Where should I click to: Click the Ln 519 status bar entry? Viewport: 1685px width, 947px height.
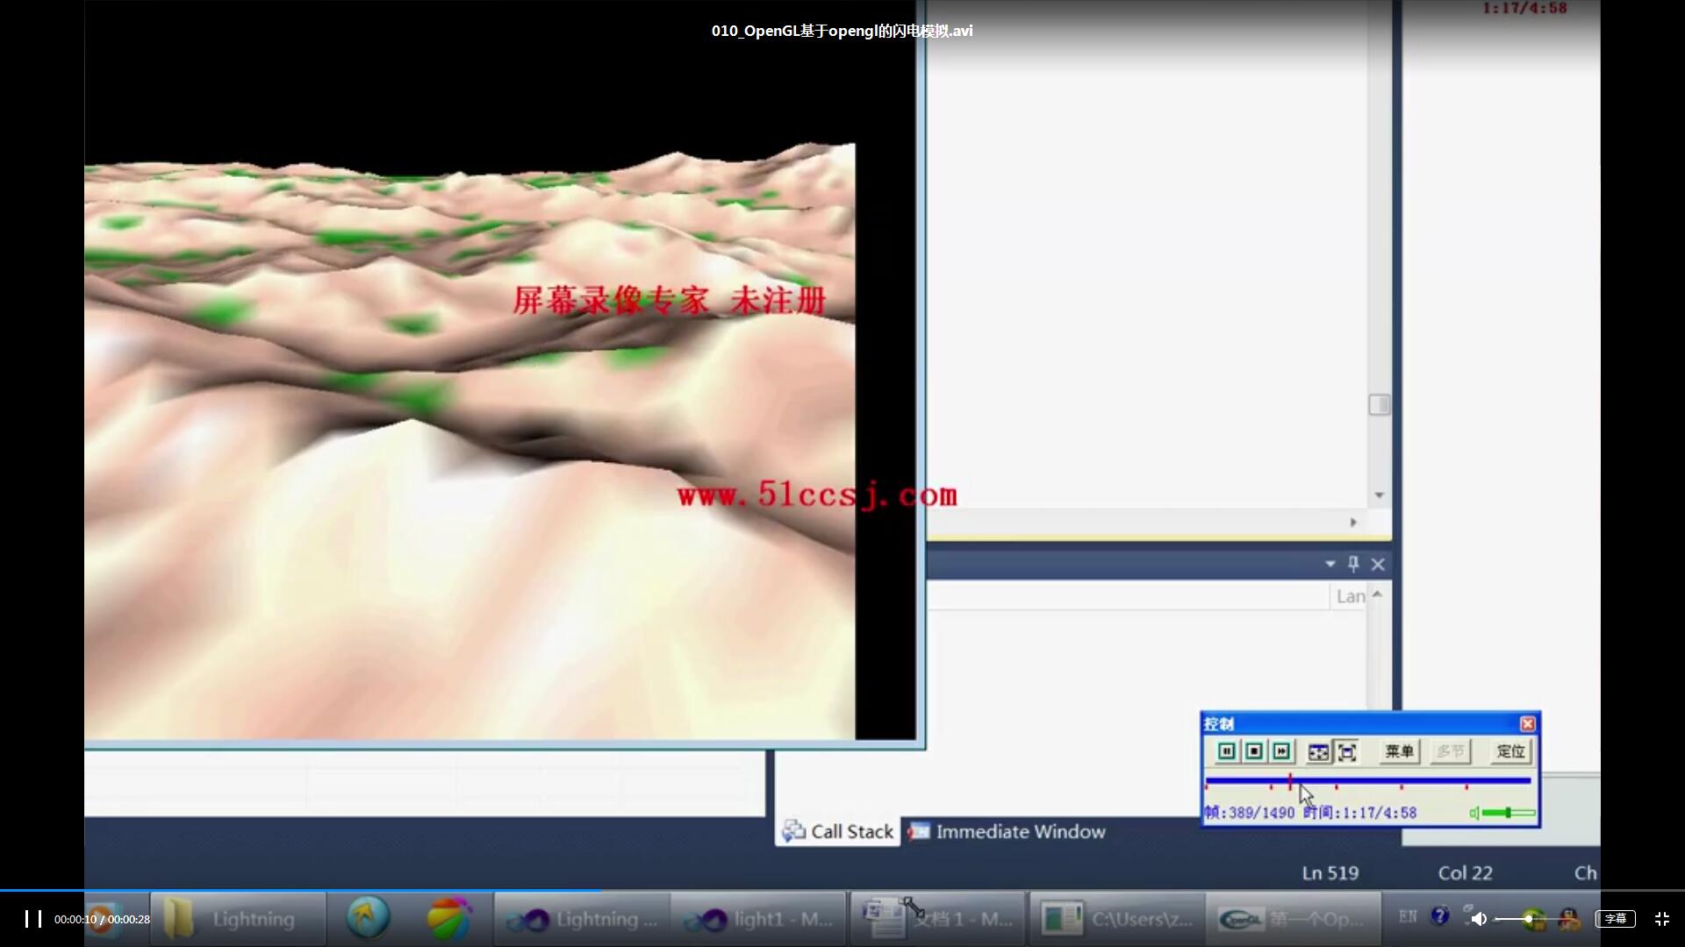(1330, 873)
